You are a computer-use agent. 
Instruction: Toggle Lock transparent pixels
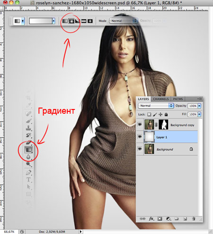coord(149,114)
